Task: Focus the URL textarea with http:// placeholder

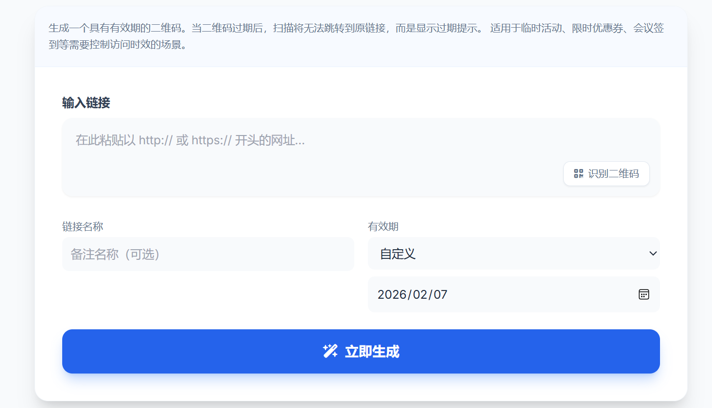Action: pos(311,141)
